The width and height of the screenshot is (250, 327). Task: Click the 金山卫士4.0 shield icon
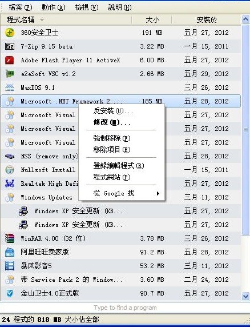coord(10,293)
